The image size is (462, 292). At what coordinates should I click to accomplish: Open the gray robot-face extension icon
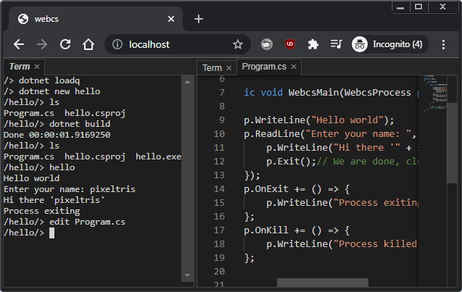267,44
